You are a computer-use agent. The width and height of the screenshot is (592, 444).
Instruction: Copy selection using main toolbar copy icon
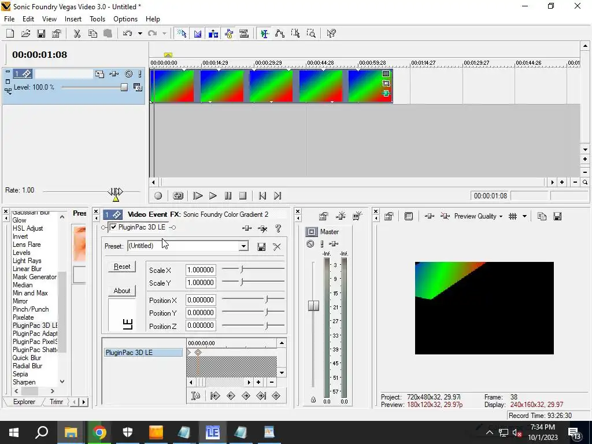(x=92, y=34)
